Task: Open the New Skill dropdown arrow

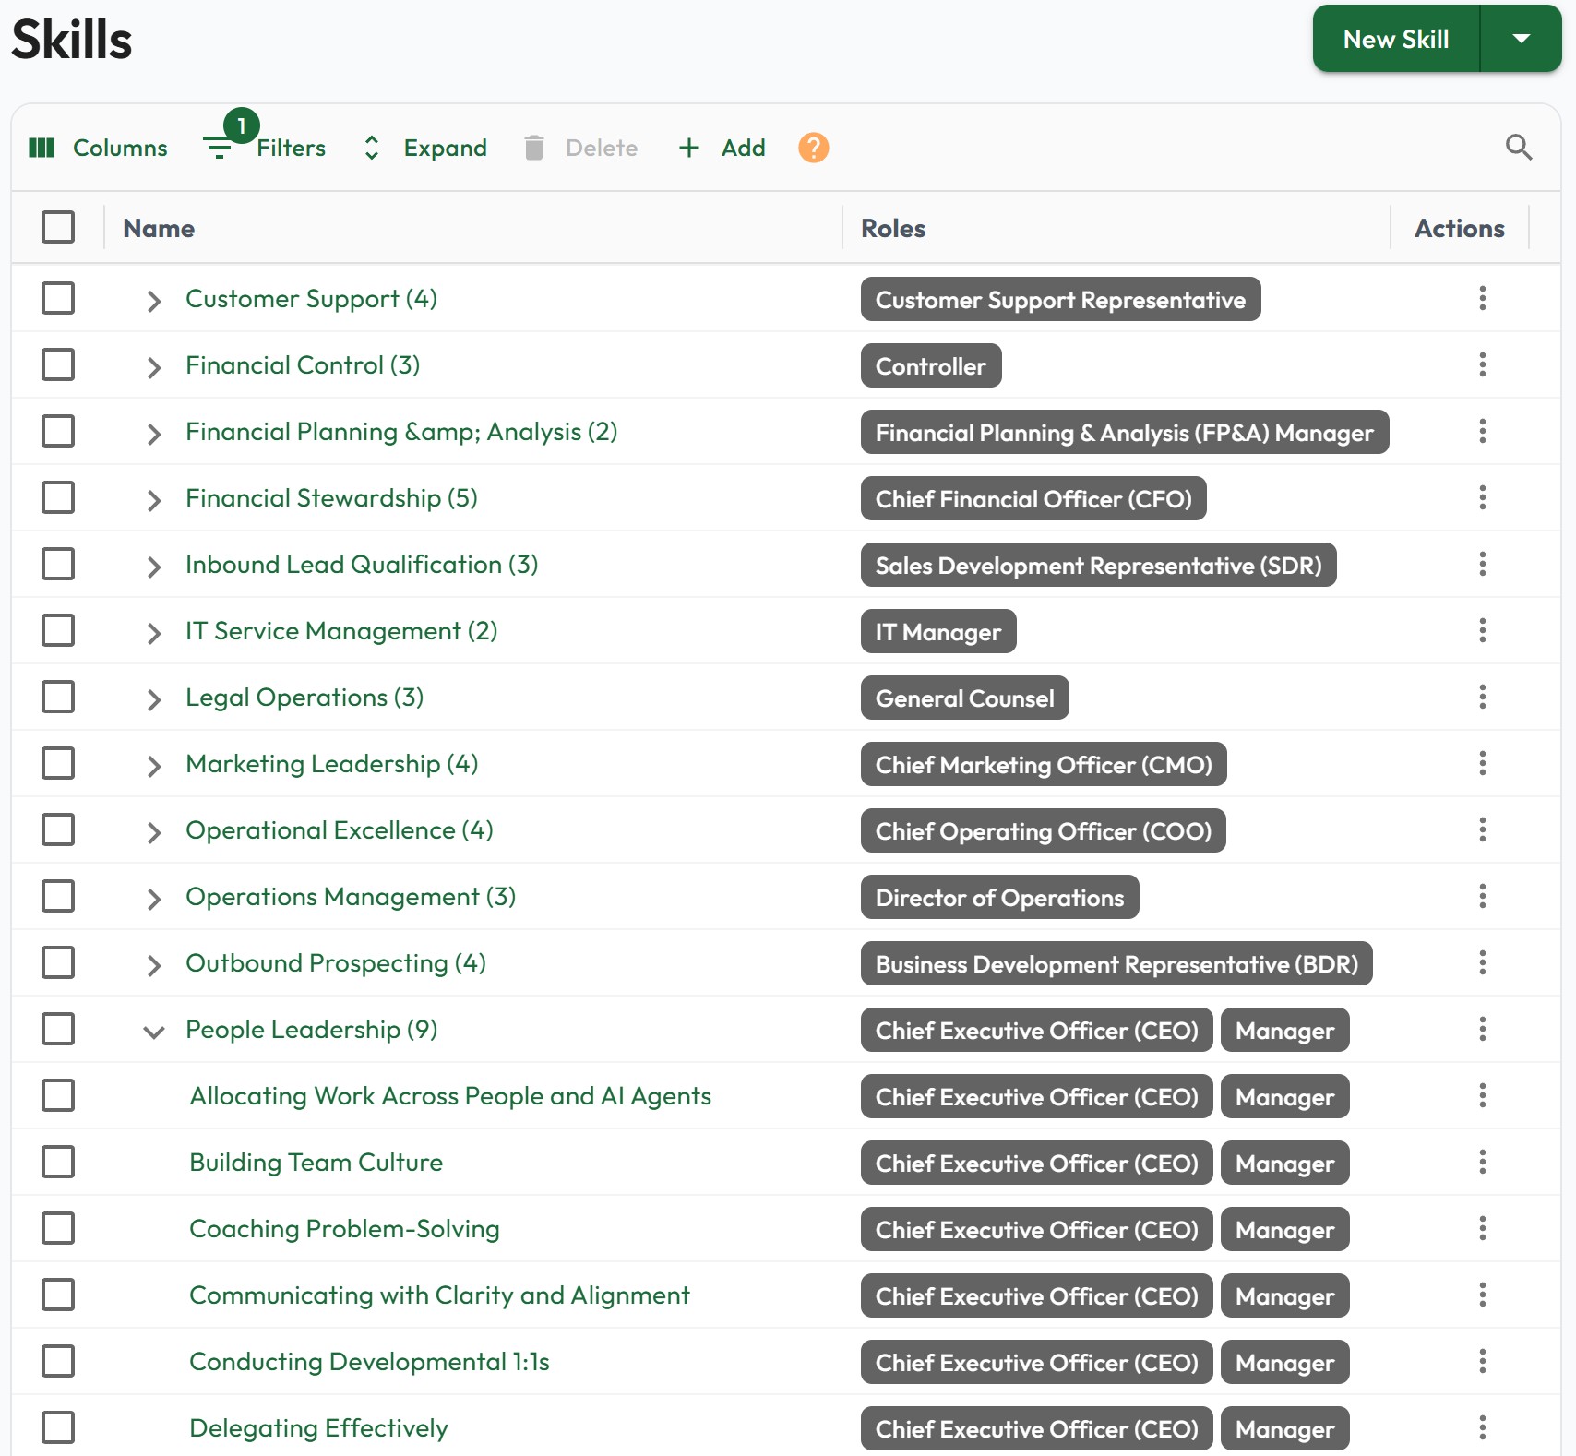Action: (x=1522, y=39)
